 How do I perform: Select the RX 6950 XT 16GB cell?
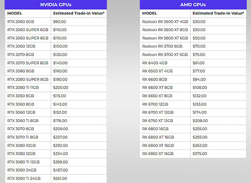pyautogui.click(x=165, y=154)
